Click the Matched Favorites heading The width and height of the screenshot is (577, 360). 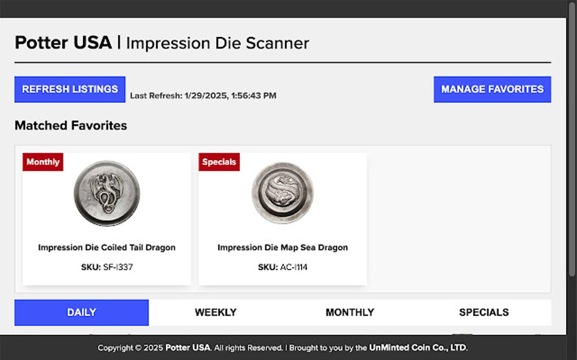click(71, 125)
